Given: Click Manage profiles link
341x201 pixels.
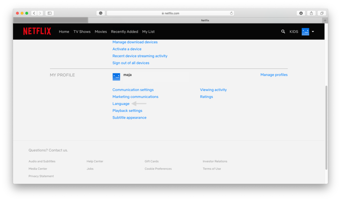Looking at the screenshot, I should [x=274, y=75].
